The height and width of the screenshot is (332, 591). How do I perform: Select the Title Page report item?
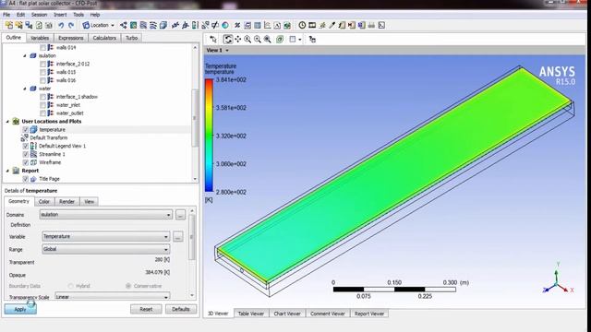[49, 179]
